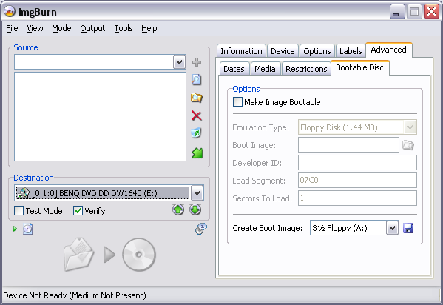Click the green up-arrow tray button
The width and height of the screenshot is (443, 305).
click(178, 210)
